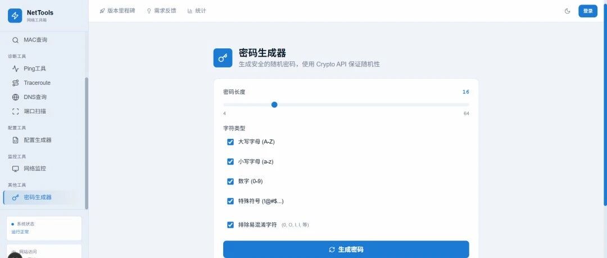Click the 监控工具 section heading
Screen dimensions: 607x258
17,156
